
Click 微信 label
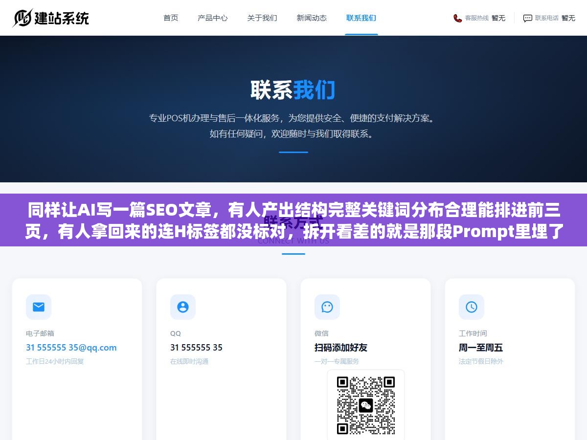pyautogui.click(x=321, y=333)
